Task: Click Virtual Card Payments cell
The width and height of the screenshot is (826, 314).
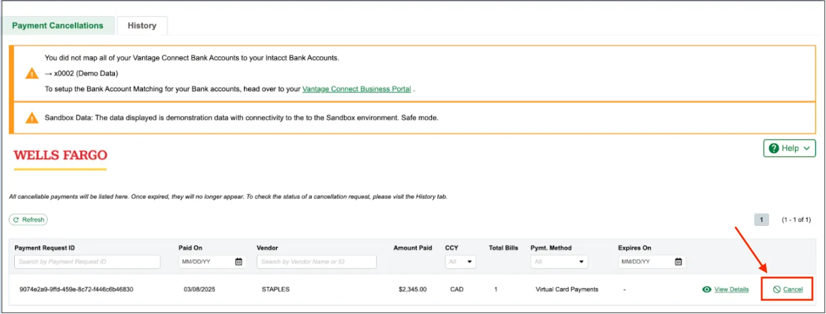Action: pyautogui.click(x=567, y=289)
